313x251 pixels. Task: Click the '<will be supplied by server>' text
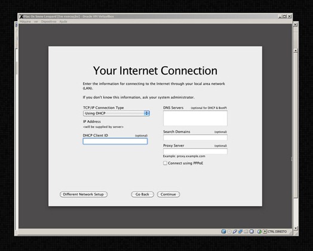103,127
